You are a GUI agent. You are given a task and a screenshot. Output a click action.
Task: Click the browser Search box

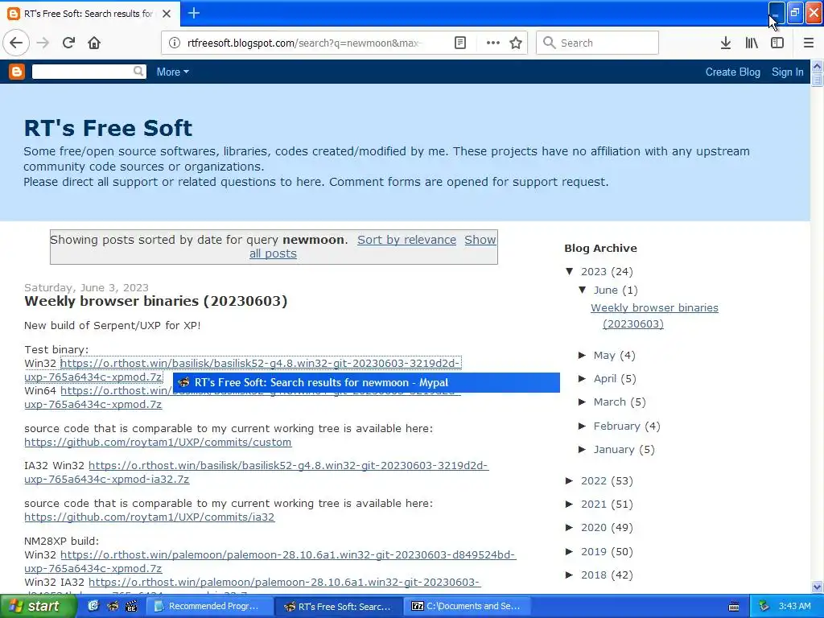[597, 43]
